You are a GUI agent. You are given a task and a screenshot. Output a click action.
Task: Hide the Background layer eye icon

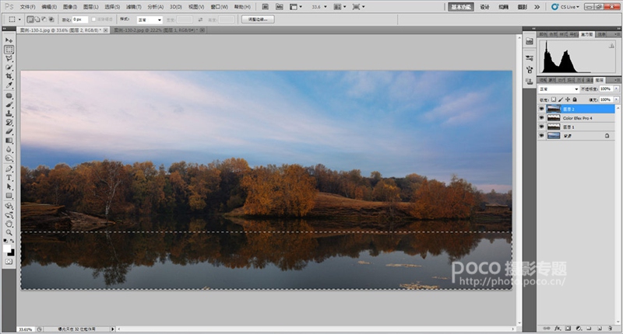click(541, 135)
